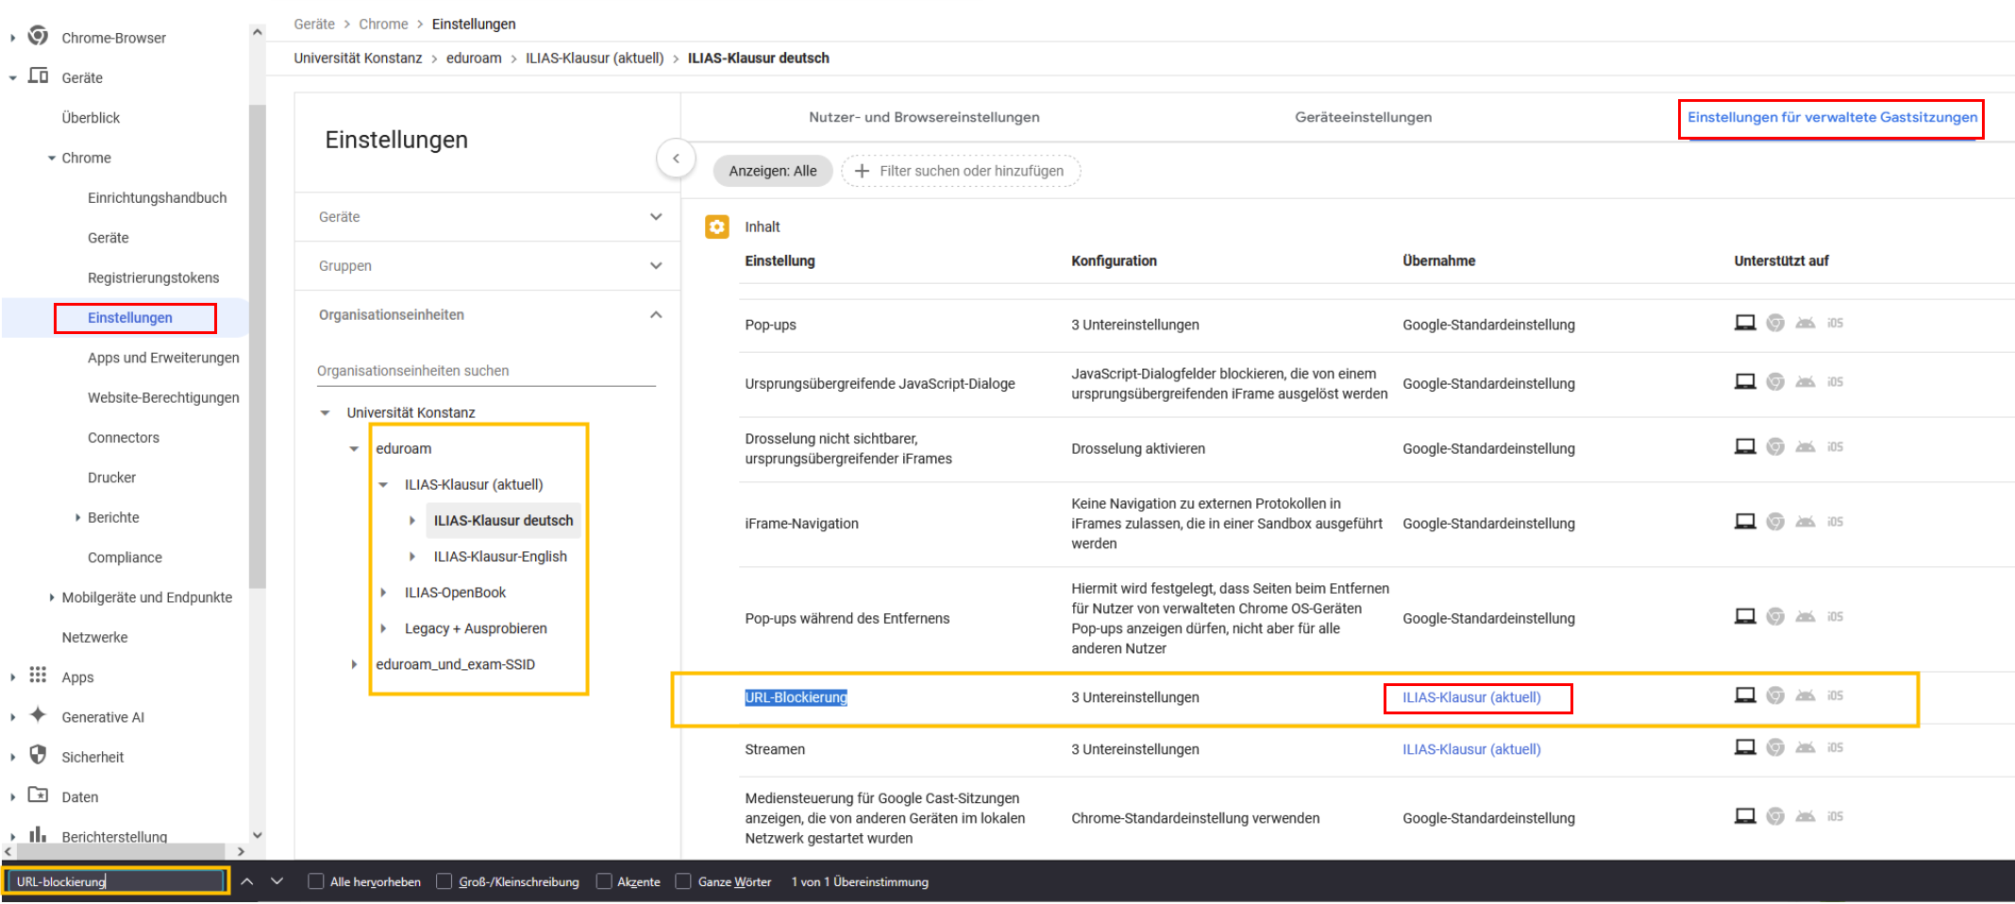Open Einstellungen in Chrome sidebar menu
The width and height of the screenshot is (2015, 904).
130,318
